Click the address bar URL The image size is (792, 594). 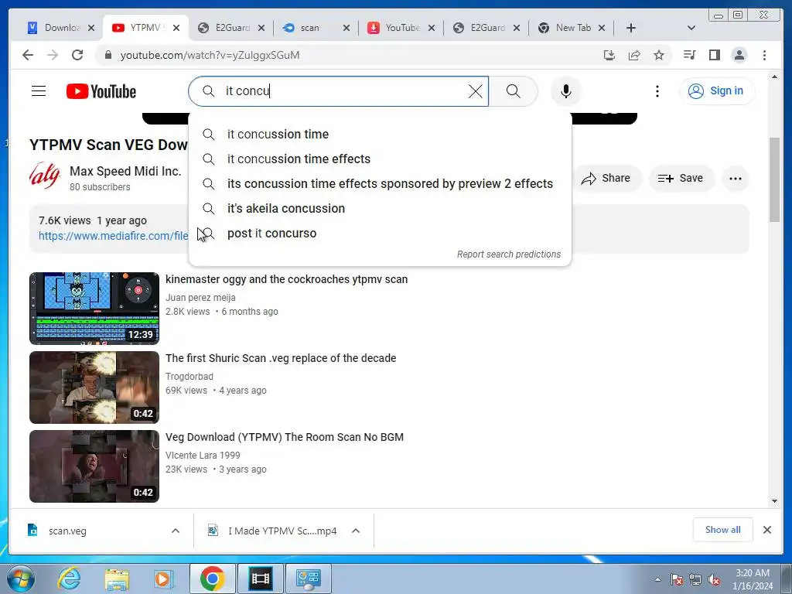(210, 55)
